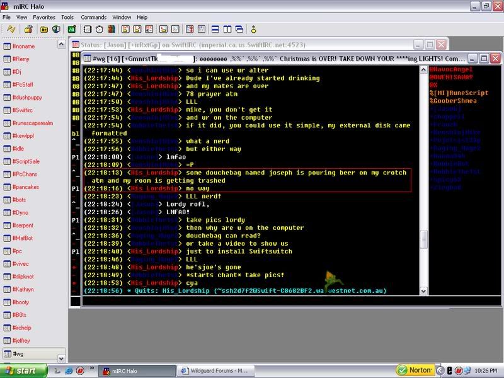Click the red circular quick launch icon
Viewport: 504px width, 378px height.
point(80,370)
